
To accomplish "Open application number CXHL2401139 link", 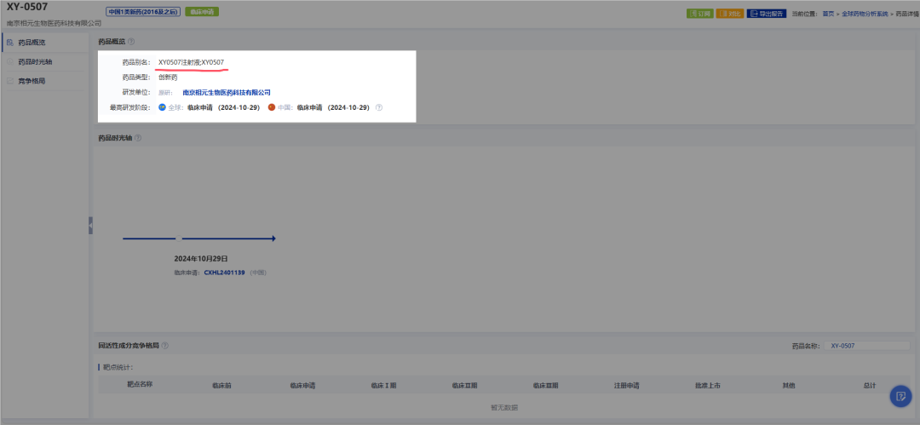I will pos(224,273).
